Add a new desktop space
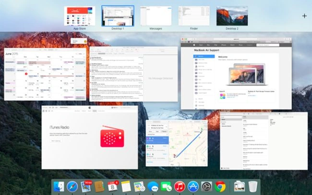Viewport: 312px width, 195px height. (x=304, y=16)
